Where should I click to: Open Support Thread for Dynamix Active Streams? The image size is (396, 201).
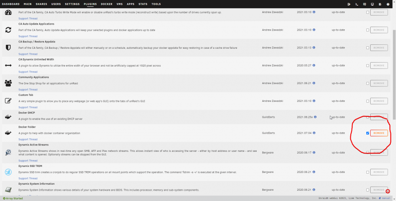[28, 161]
